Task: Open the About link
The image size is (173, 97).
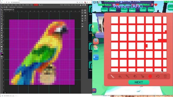Action: (x=62, y=5)
